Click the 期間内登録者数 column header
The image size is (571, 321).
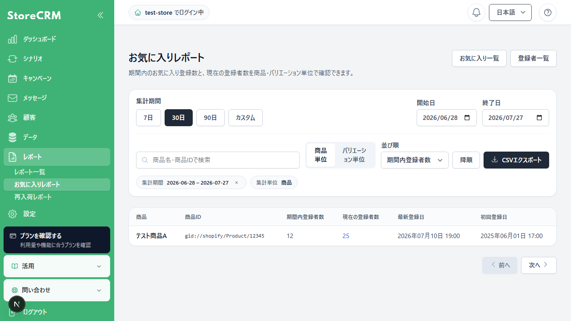tap(305, 217)
